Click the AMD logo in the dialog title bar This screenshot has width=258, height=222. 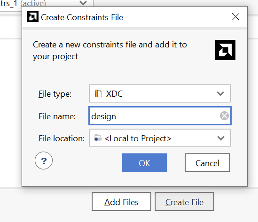pos(33,16)
